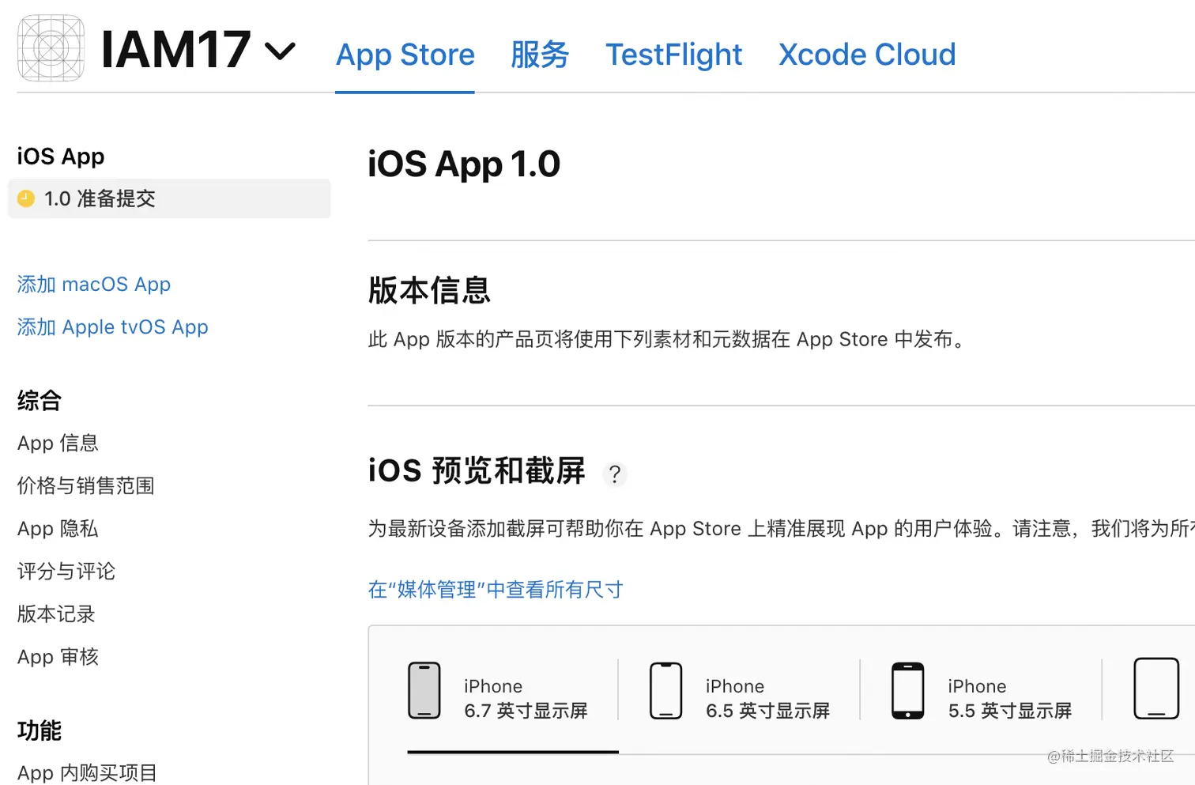Open the 服务 tab

(x=540, y=55)
